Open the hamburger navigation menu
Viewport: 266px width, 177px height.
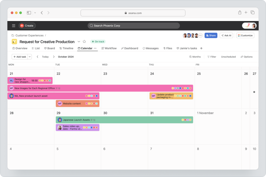[14, 25]
